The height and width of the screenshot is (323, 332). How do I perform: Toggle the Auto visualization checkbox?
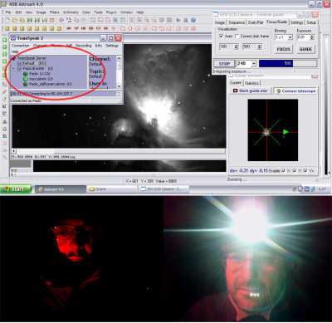[221, 36]
